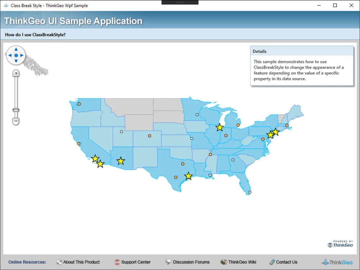Select the white square marker in Louisiana

coord(210,175)
